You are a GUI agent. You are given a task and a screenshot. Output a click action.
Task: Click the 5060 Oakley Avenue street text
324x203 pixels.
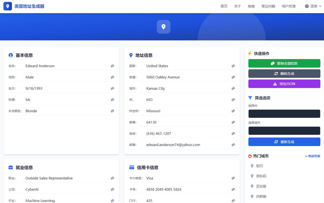(x=163, y=77)
